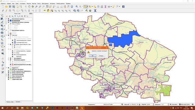The image size is (195, 110).
Task: Toggle scale lock icon in status bar
Action: pos(140,105)
